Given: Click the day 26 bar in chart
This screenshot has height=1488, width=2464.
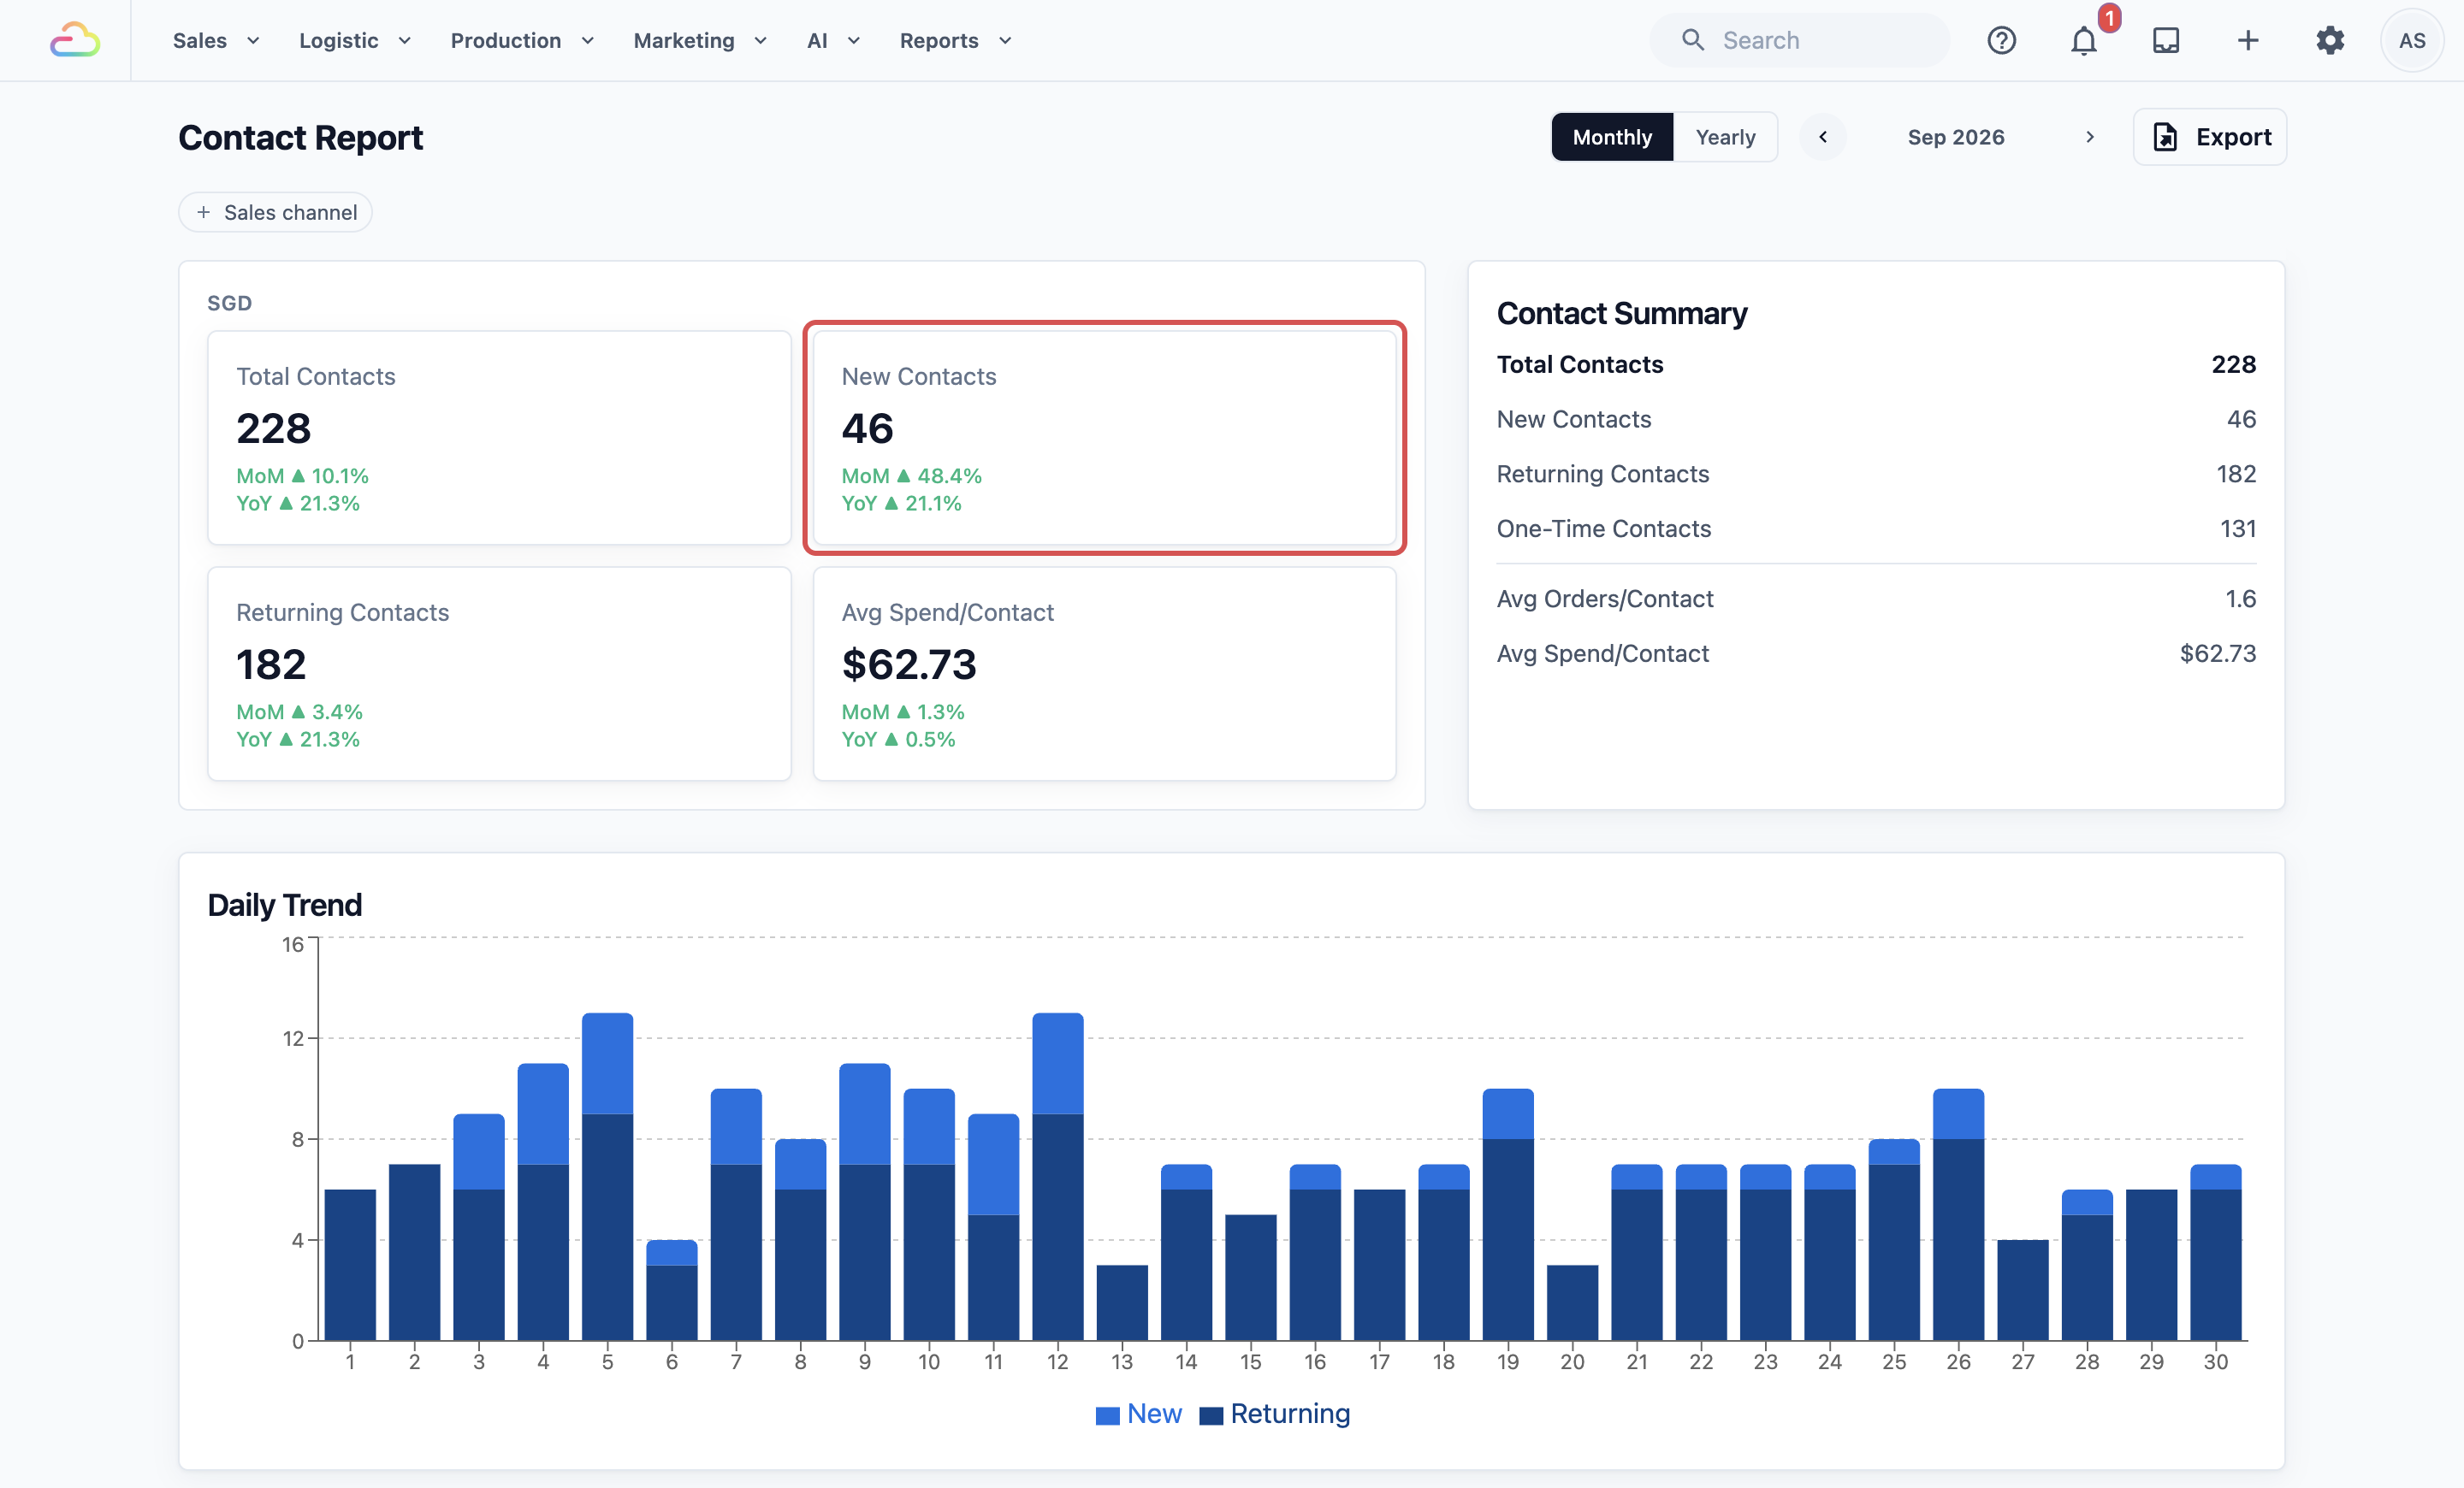Looking at the screenshot, I should pyautogui.click(x=1958, y=1215).
